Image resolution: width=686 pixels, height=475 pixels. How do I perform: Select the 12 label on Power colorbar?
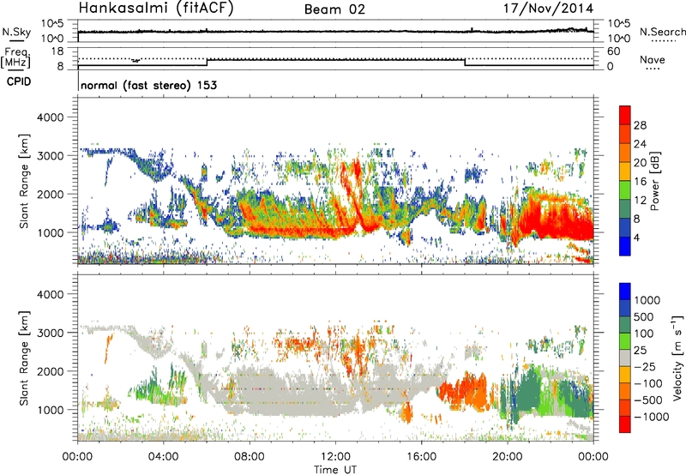click(x=640, y=200)
